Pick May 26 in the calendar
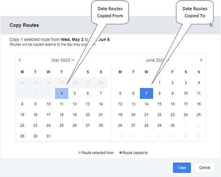Screen dimensions: 221x177 point(75,125)
